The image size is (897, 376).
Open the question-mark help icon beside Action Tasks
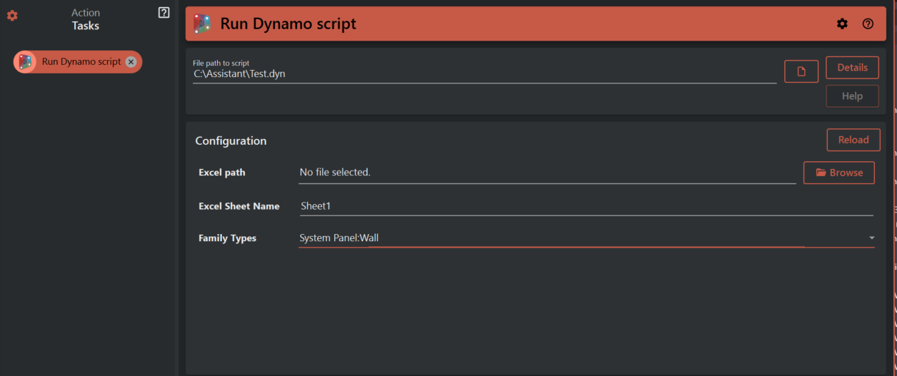[x=164, y=12]
